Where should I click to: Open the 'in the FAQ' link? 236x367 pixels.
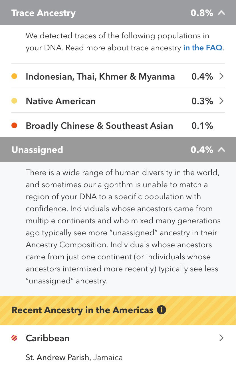coord(203,48)
